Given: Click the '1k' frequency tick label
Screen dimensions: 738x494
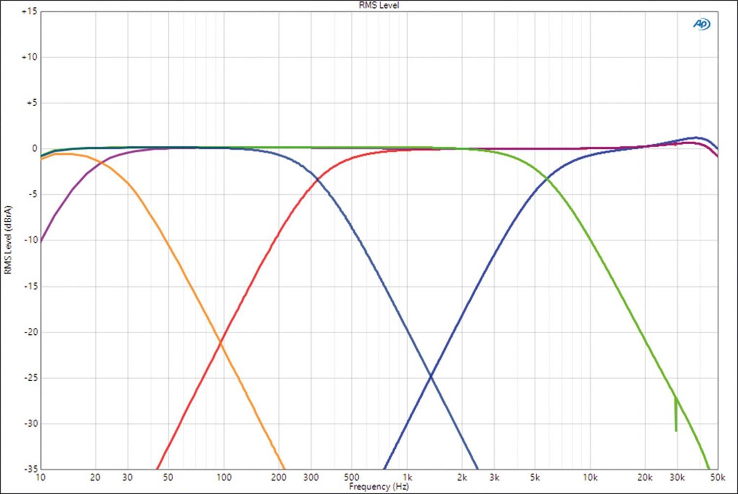Looking at the screenshot, I should [x=407, y=477].
